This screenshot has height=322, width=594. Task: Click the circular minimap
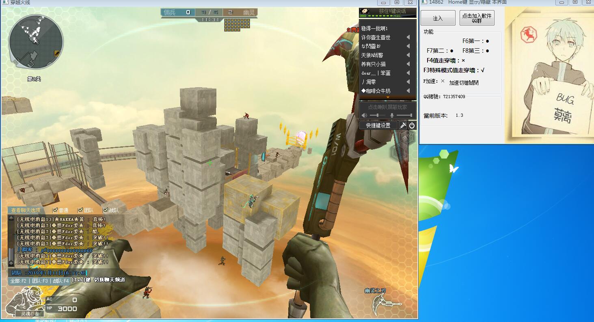point(36,42)
